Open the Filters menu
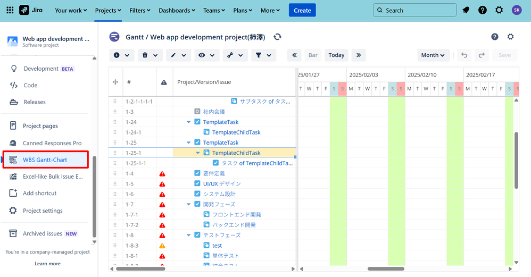Viewport: 531px width, 277px height. [140, 11]
